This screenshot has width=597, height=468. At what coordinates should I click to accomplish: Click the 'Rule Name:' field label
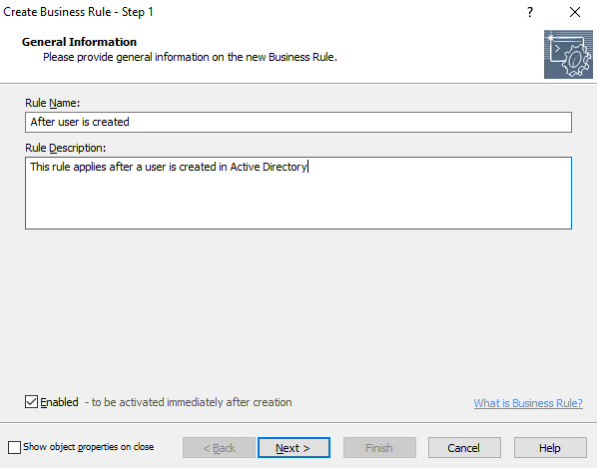[x=53, y=103]
